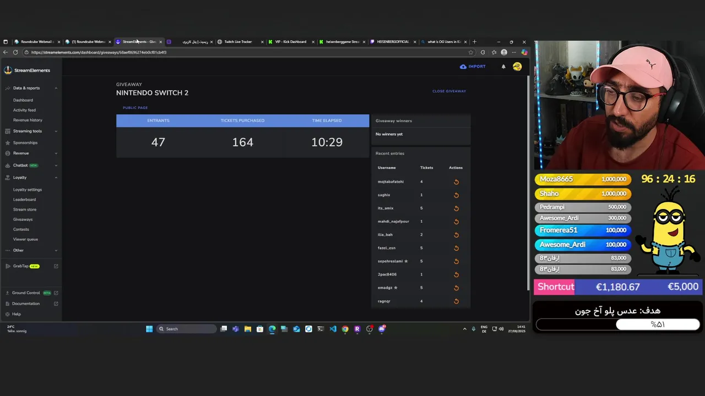Click the action icon for its_amix
705x396 pixels.
[x=456, y=208]
